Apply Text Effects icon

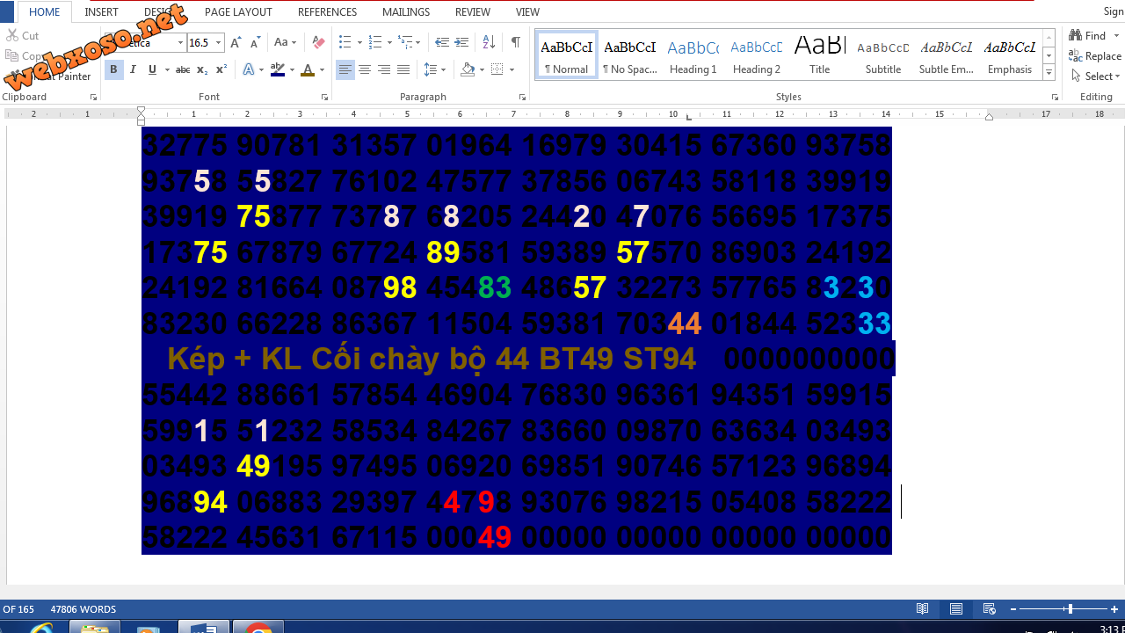point(248,69)
